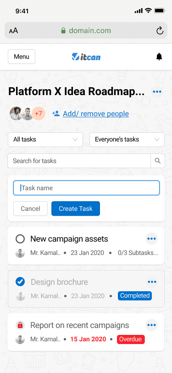172x373 pixels.
Task: Mark New campaign assets as complete
Action: pyautogui.click(x=20, y=239)
